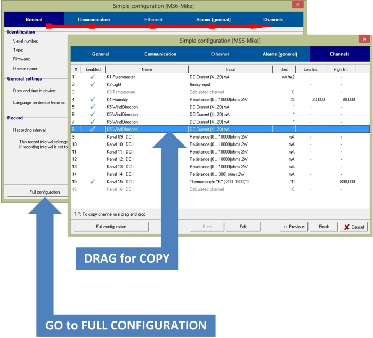The width and height of the screenshot is (373, 338).
Task: Click the Input column header
Action: pyautogui.click(x=230, y=69)
